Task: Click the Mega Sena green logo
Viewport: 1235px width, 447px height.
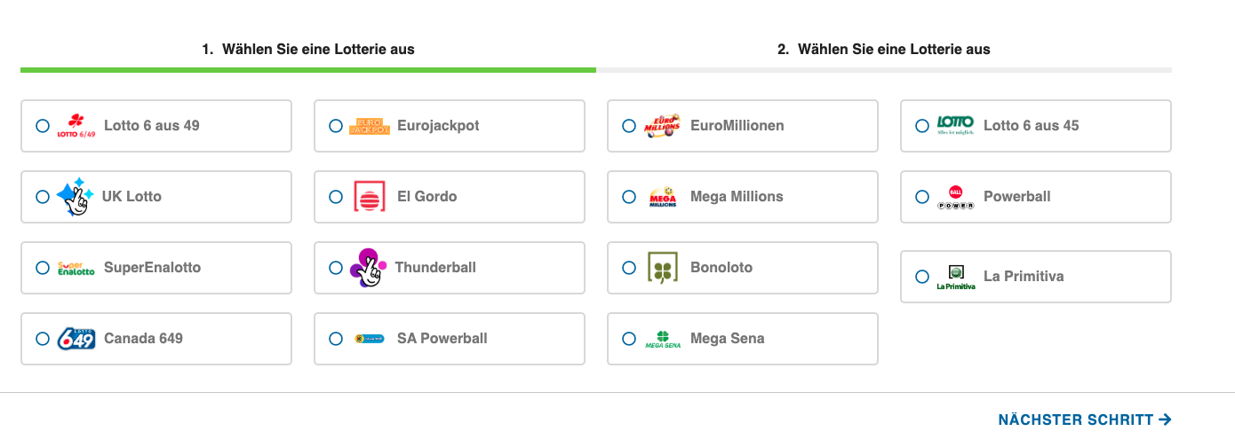Action: tap(662, 339)
